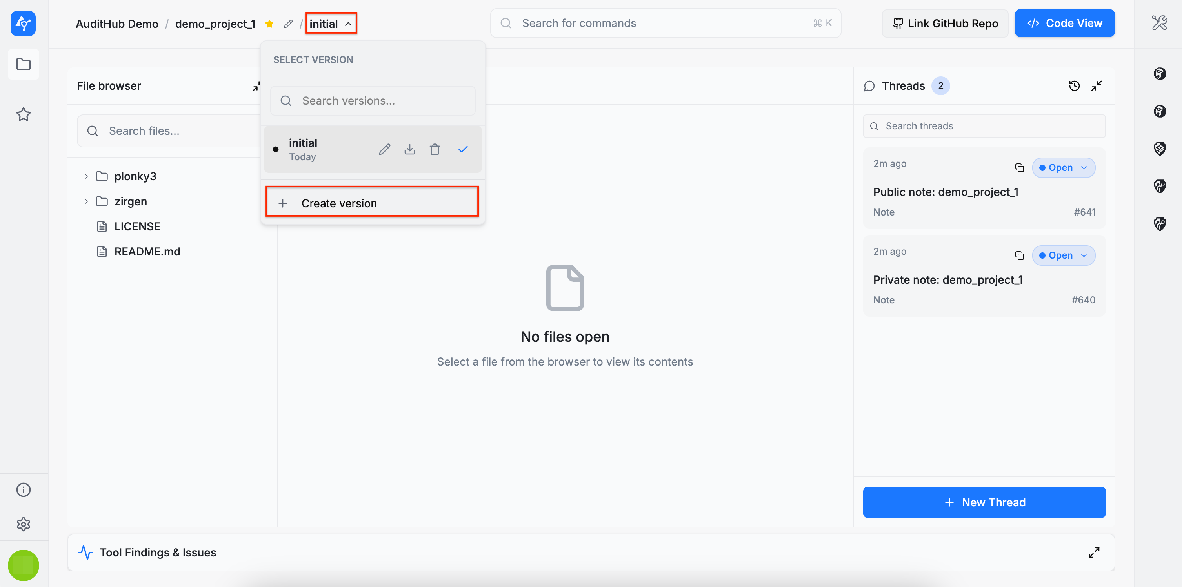Collapse the Threads panel
The width and height of the screenshot is (1182, 587).
tap(1096, 86)
